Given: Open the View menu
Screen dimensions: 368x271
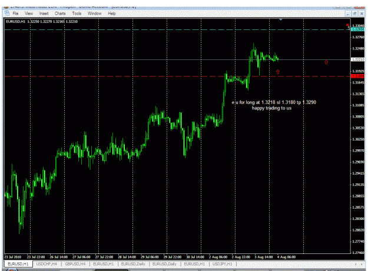Looking at the screenshot, I should (29, 14).
